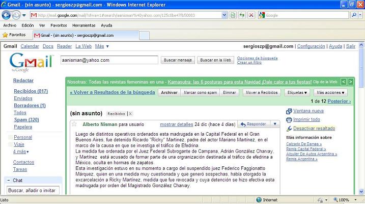Click the Marcar como spam button
Viewport: 365px width, 204px height.
click(200, 92)
